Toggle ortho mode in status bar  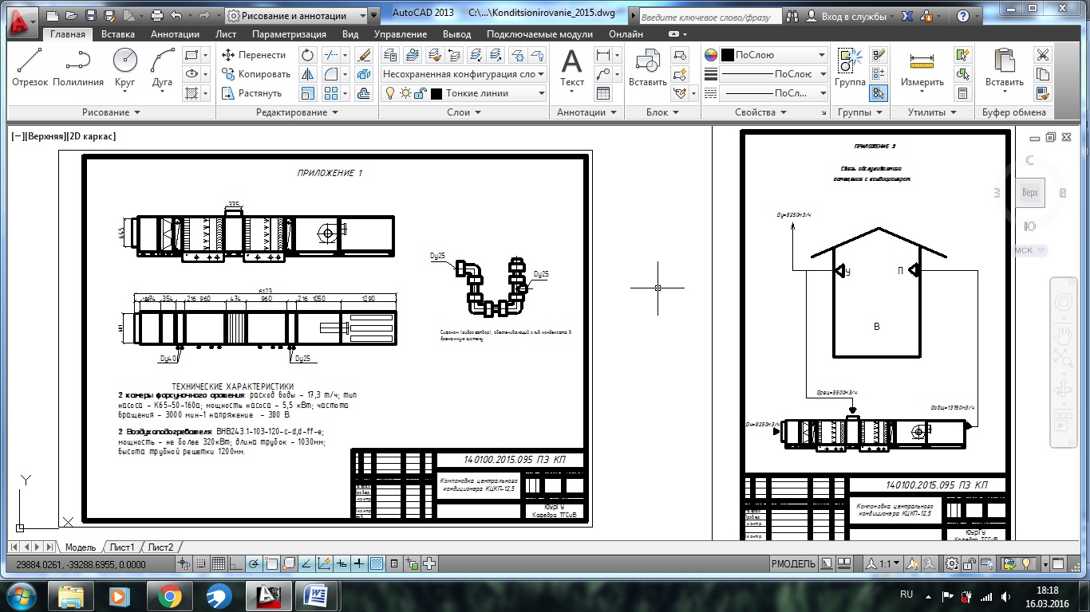(236, 563)
